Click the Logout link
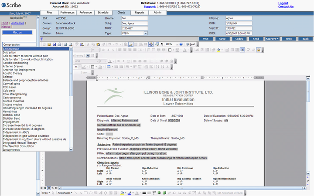Image resolution: width=314 pixels, height=196 pixels. point(283,3)
